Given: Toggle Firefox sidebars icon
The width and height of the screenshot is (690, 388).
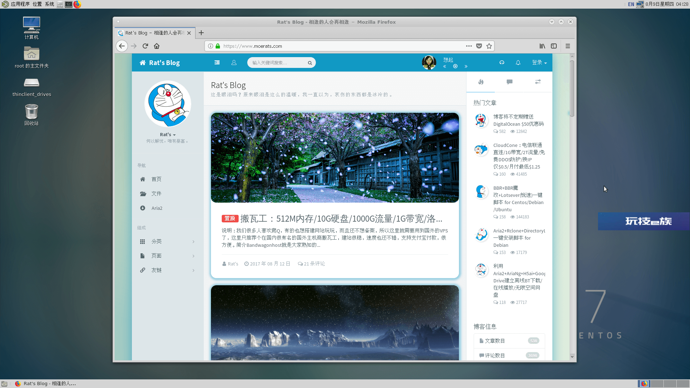Looking at the screenshot, I should pyautogui.click(x=554, y=46).
